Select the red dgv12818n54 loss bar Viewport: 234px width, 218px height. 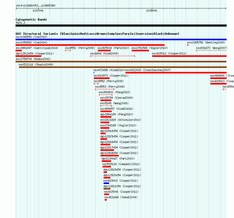(110, 156)
